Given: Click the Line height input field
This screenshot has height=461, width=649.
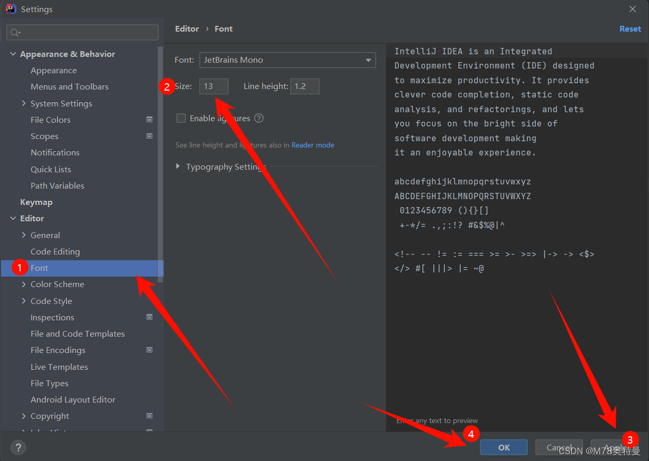Looking at the screenshot, I should point(305,86).
